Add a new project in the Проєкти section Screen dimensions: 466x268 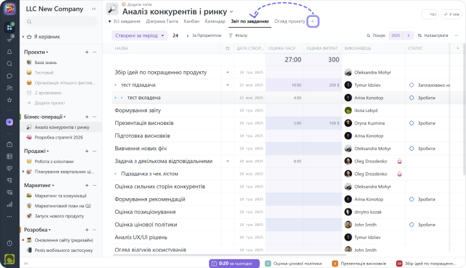pyautogui.click(x=87, y=51)
